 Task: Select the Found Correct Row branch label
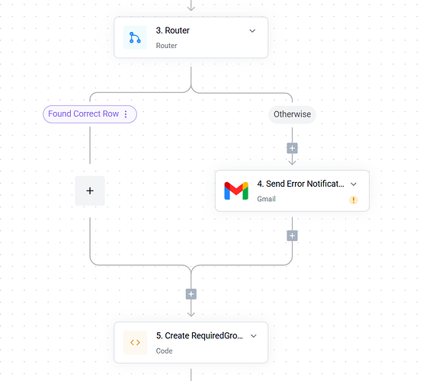pos(83,114)
